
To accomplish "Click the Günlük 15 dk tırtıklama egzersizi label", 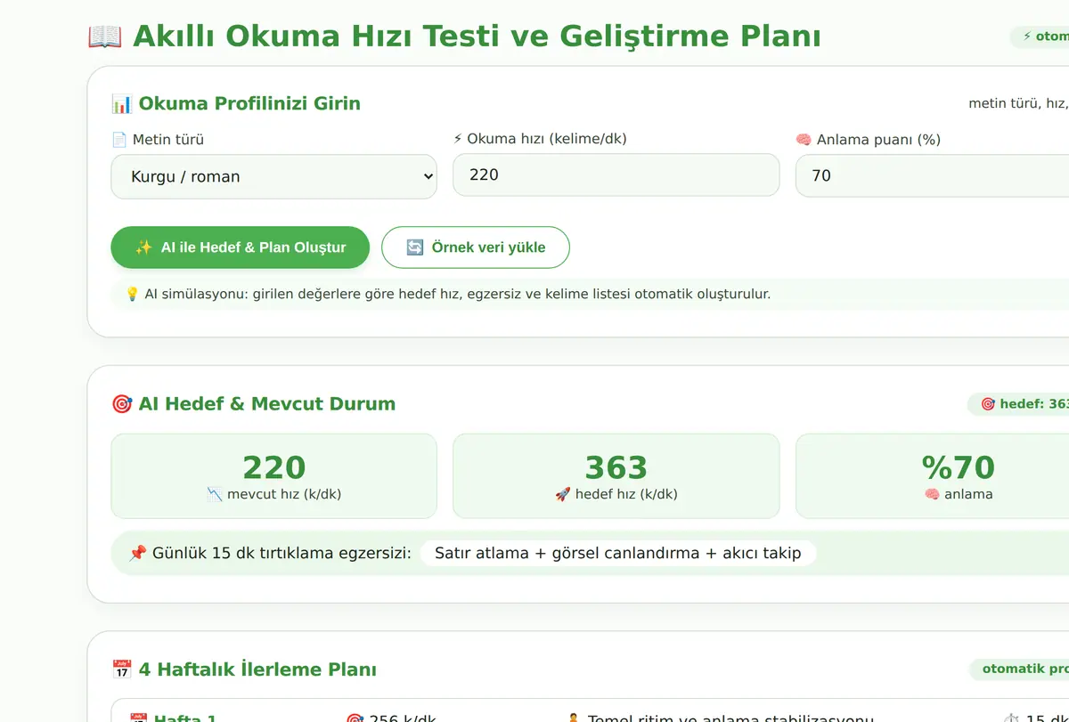I will click(x=282, y=554).
